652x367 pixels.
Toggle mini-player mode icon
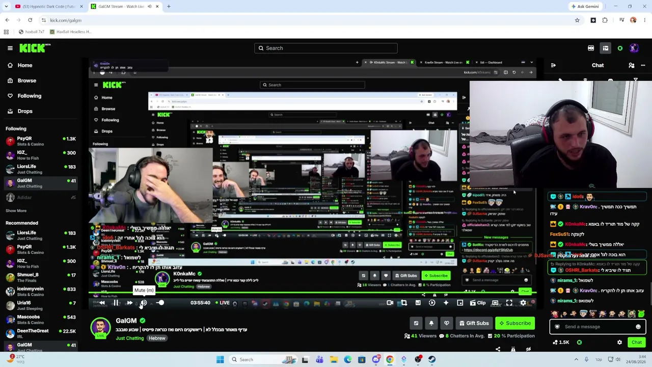460,303
